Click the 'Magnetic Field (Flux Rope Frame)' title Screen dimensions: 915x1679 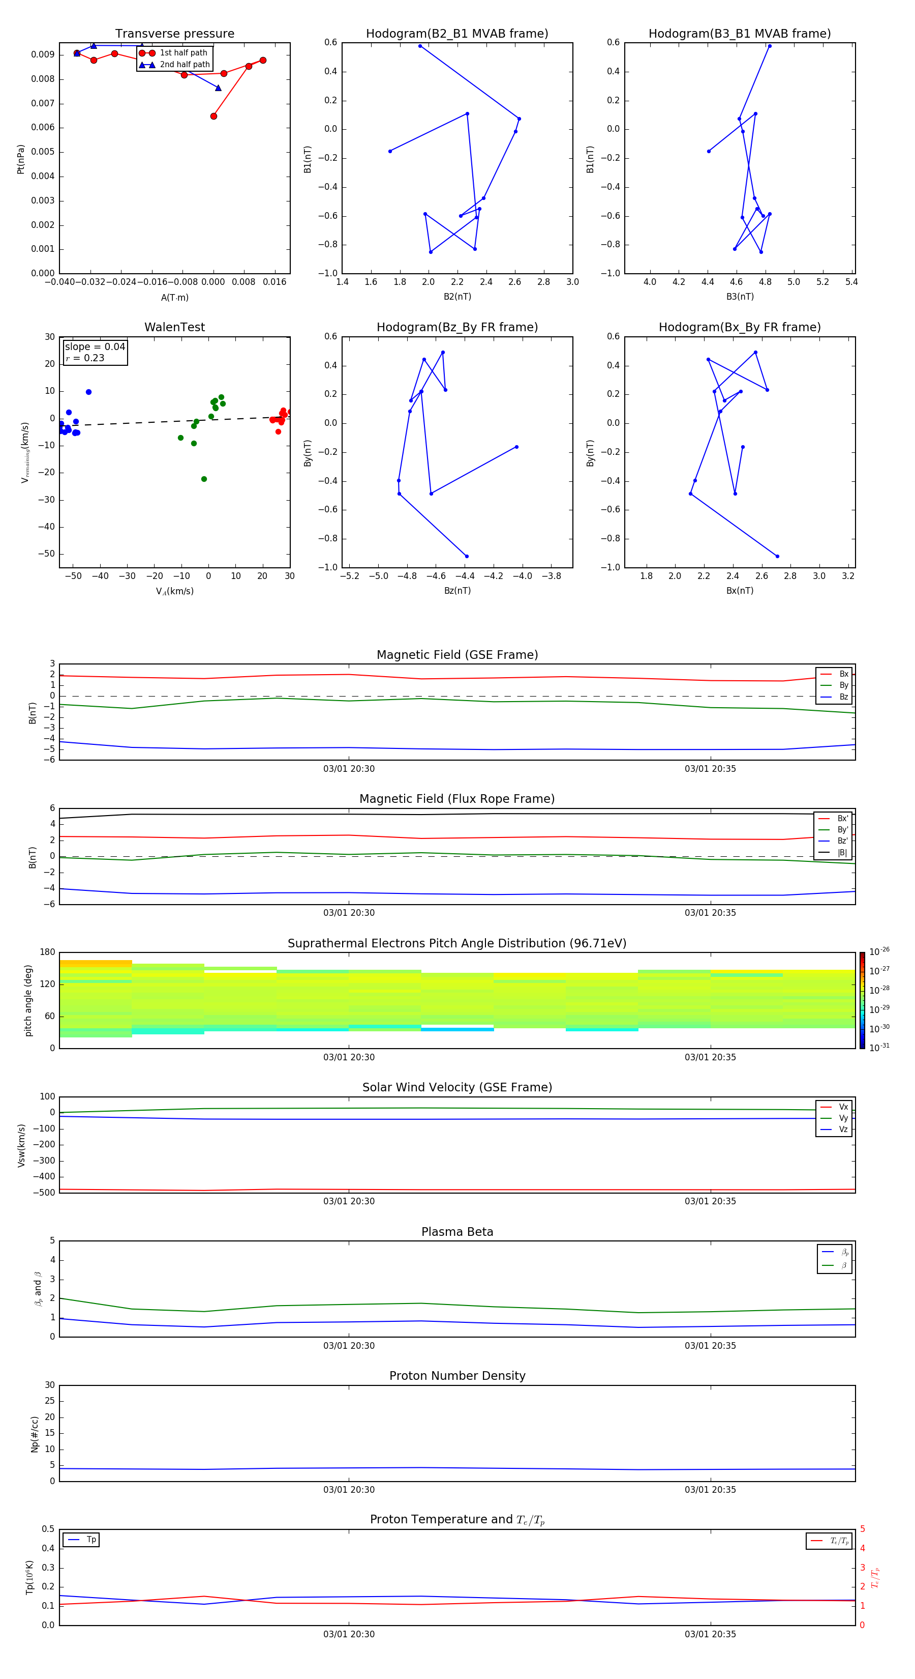coord(457,799)
